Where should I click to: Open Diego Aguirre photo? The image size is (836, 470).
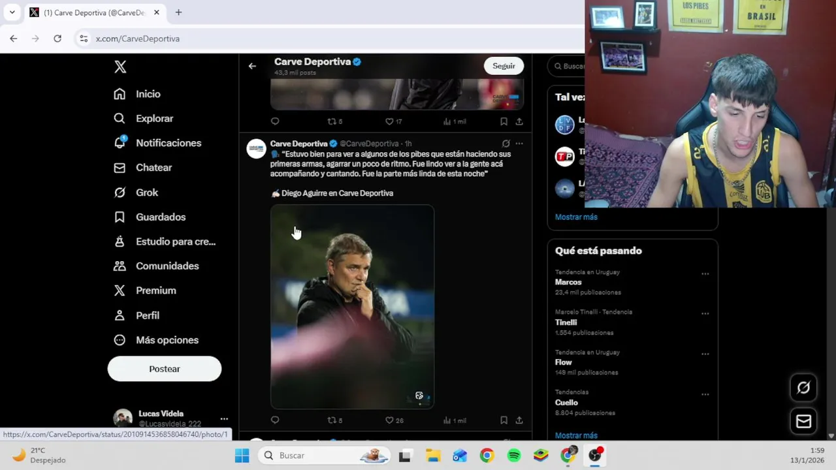tap(352, 307)
